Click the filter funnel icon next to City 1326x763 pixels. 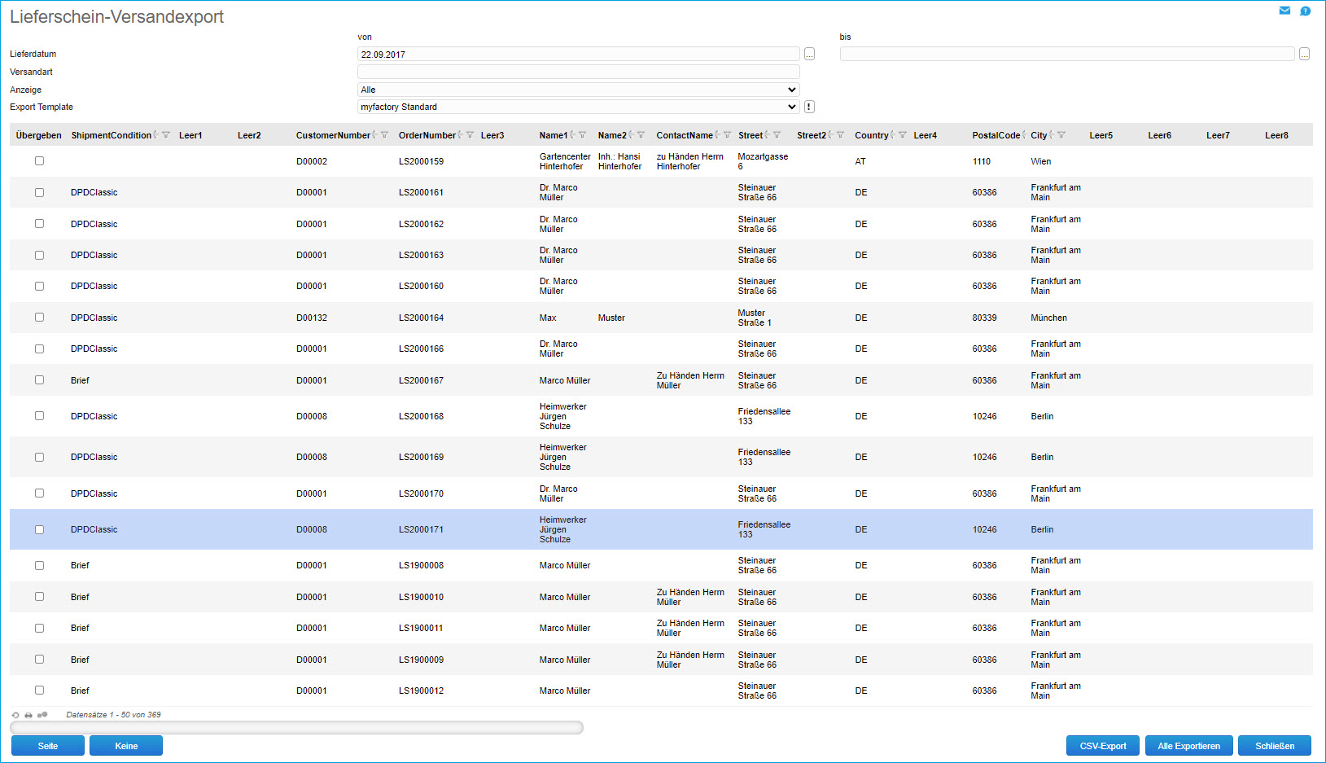(x=1061, y=135)
